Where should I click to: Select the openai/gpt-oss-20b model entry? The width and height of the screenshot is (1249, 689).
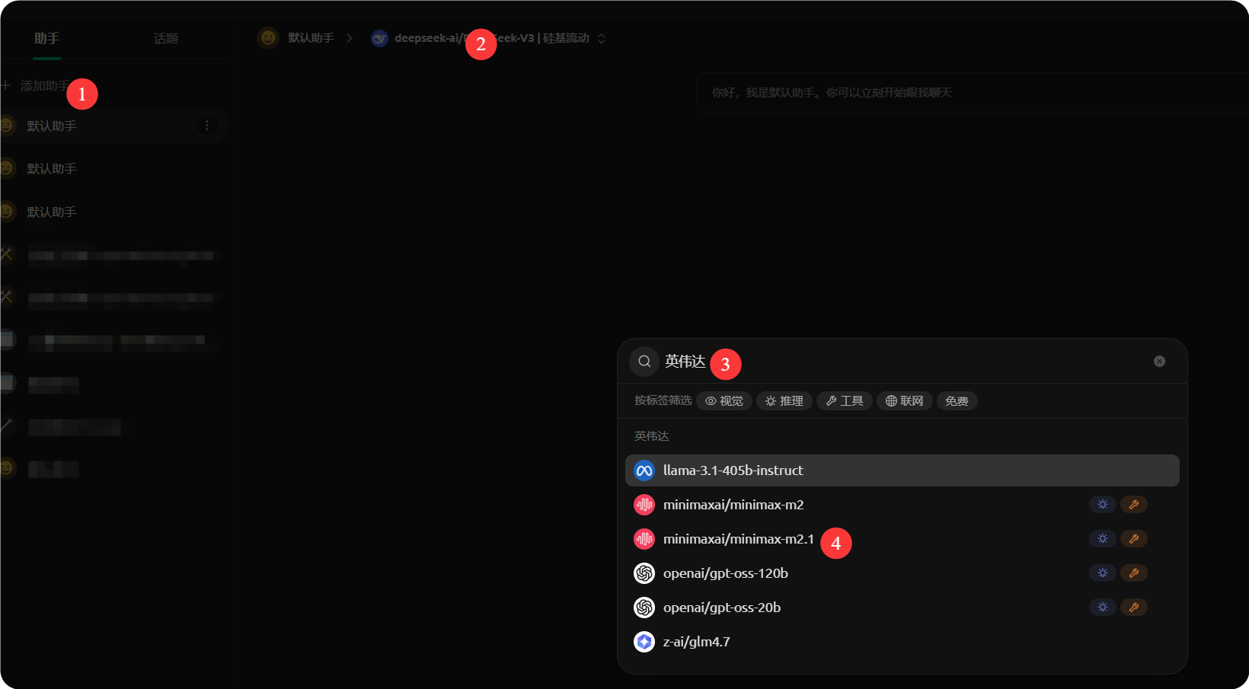coord(722,608)
